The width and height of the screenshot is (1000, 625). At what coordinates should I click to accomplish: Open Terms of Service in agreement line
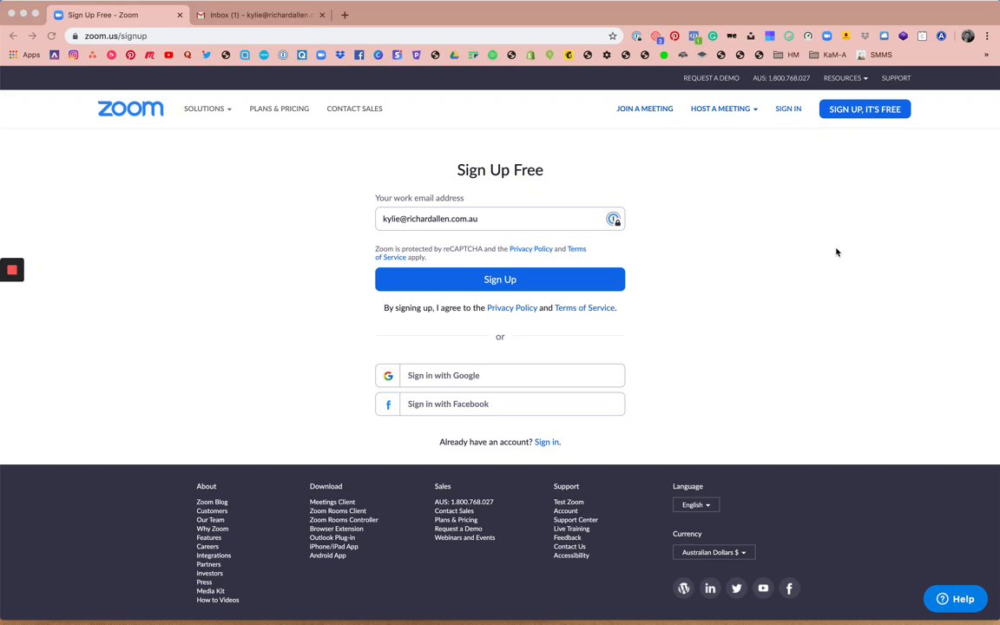coord(585,307)
